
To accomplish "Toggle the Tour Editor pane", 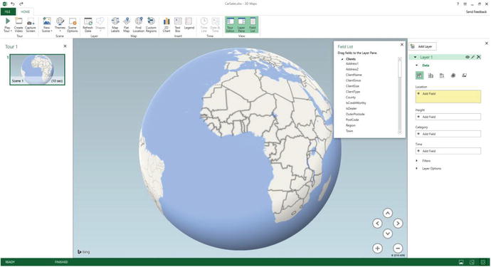I will (230, 25).
